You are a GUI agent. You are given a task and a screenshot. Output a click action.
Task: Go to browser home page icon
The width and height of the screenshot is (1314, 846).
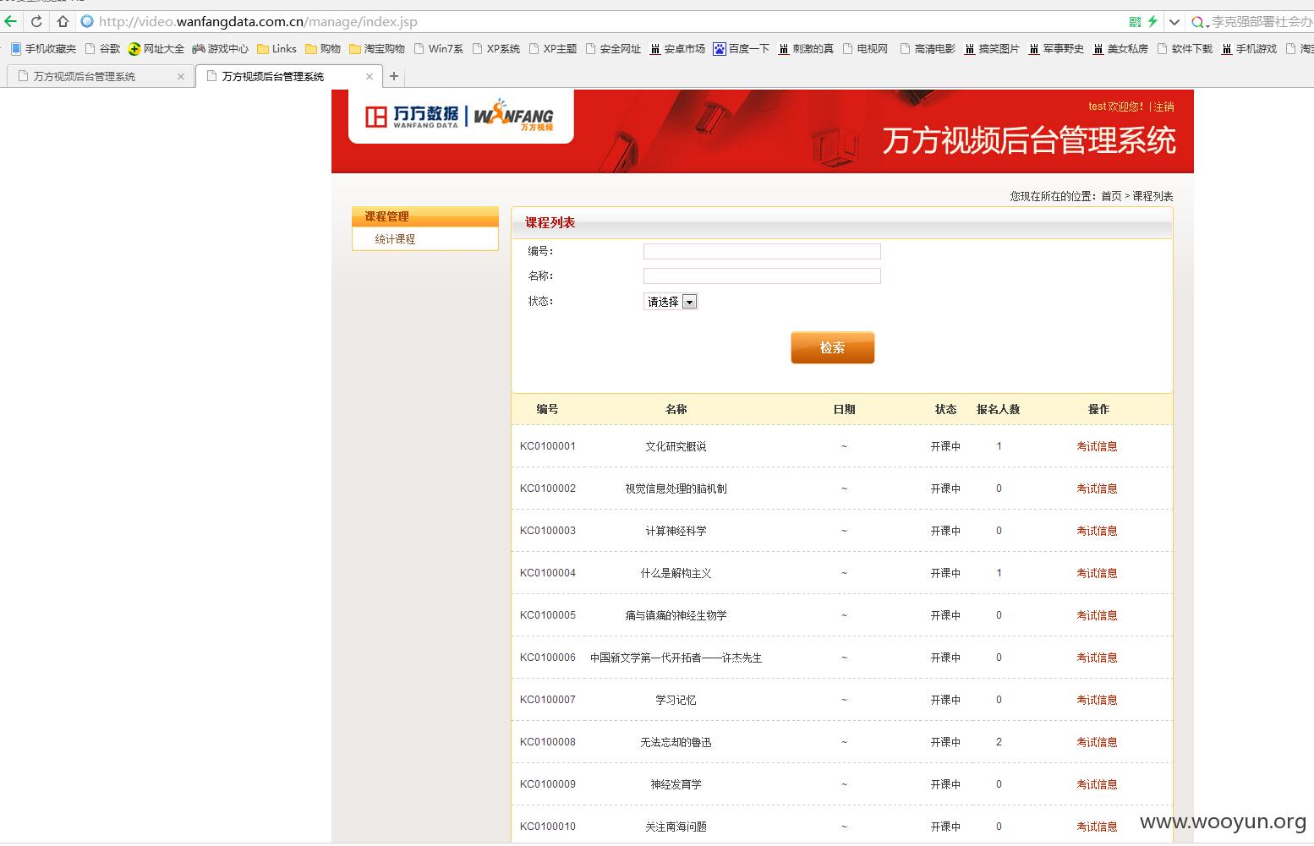coord(63,21)
